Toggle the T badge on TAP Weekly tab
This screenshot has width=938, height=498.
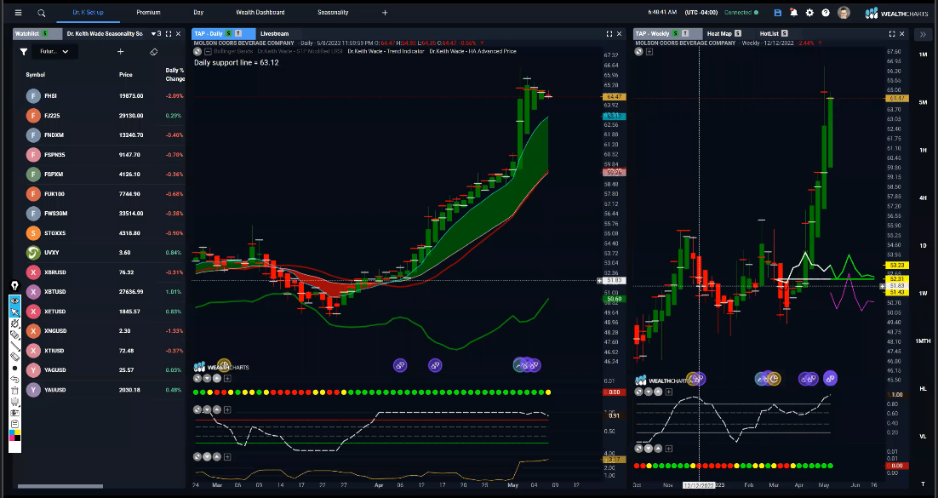(685, 34)
